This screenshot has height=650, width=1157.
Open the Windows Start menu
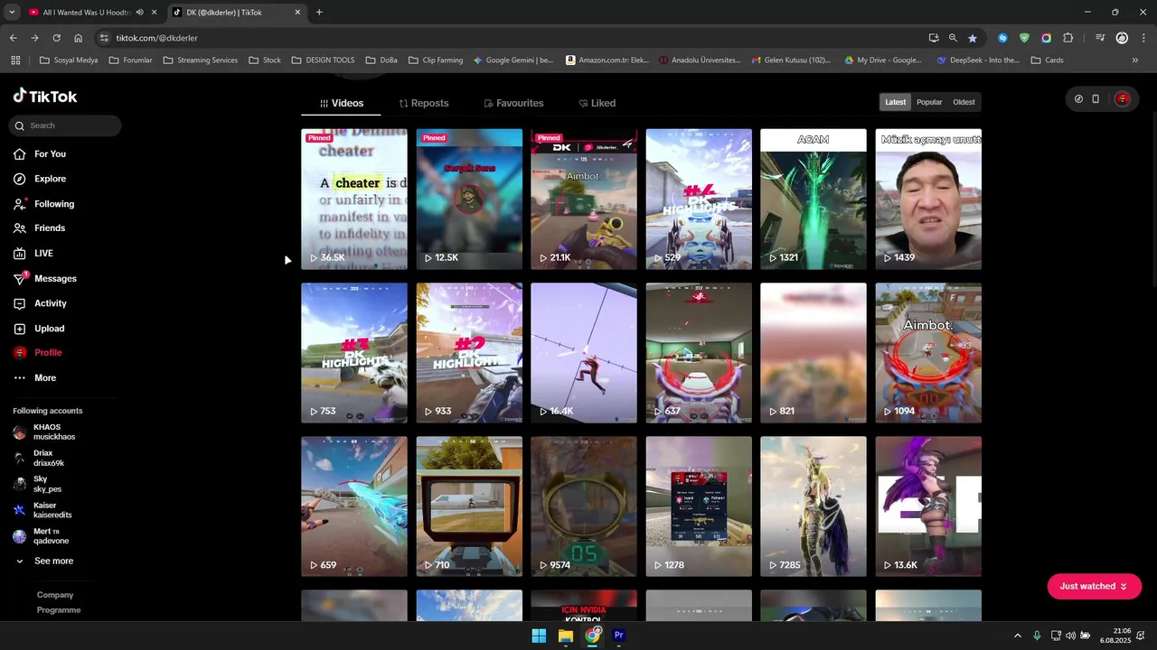[539, 636]
